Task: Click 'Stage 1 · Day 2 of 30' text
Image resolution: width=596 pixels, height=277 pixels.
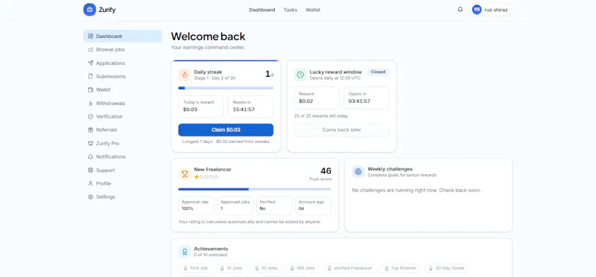Action: 215,78
